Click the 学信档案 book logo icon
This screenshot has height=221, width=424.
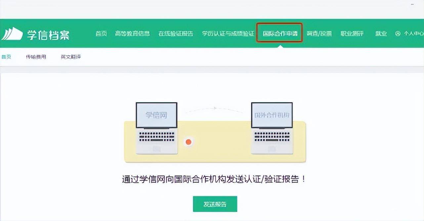click(12, 34)
